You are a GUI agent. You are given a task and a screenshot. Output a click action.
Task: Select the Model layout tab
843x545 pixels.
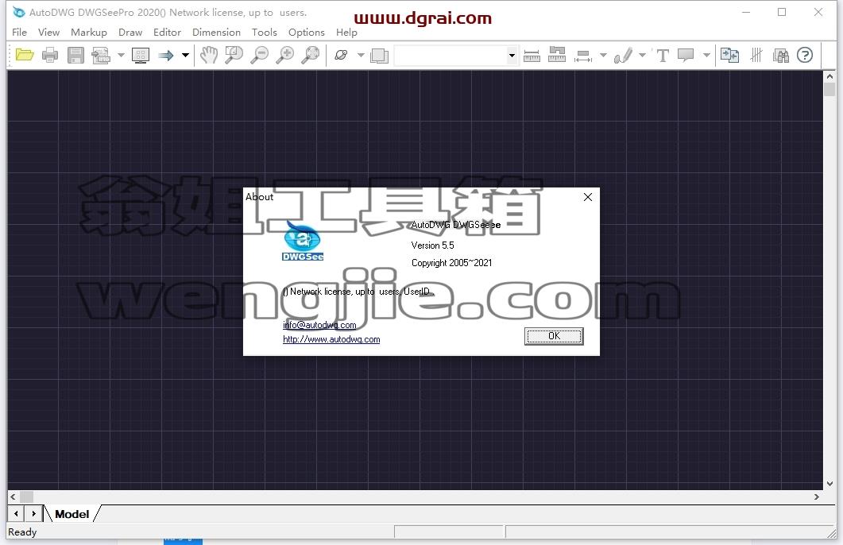click(72, 514)
